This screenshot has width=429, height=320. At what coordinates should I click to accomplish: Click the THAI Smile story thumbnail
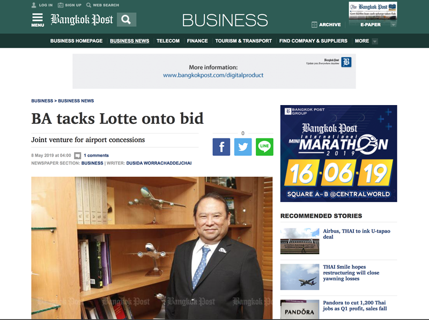point(300,277)
